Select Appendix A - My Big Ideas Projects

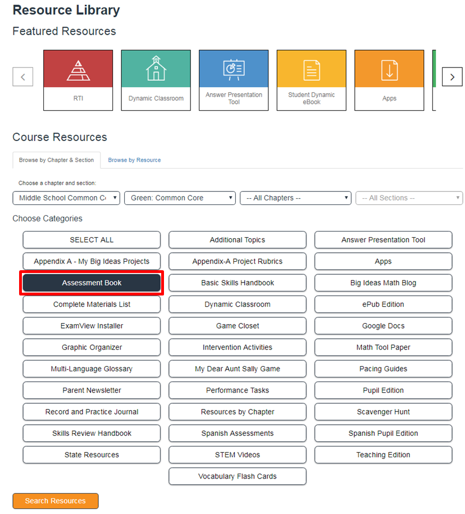point(92,261)
